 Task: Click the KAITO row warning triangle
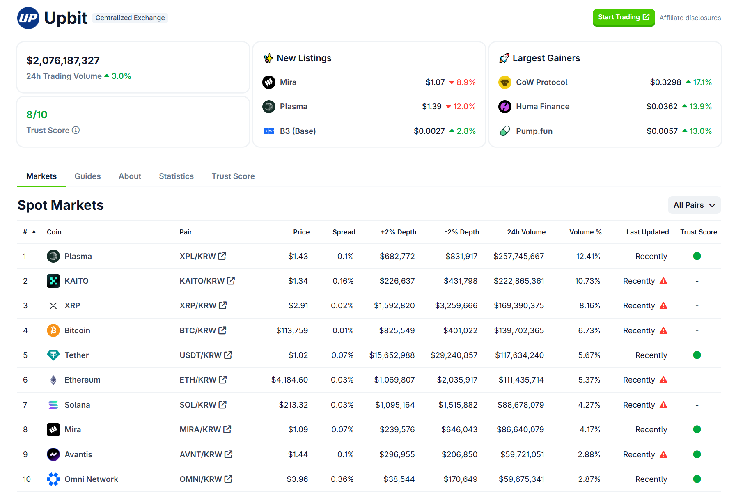[663, 281]
